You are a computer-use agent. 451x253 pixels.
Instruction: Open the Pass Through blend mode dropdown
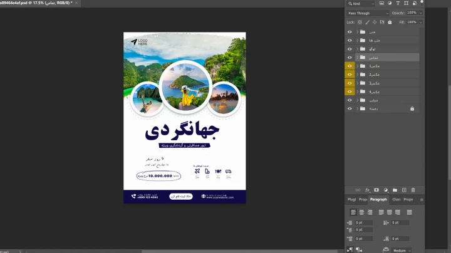(x=368, y=13)
